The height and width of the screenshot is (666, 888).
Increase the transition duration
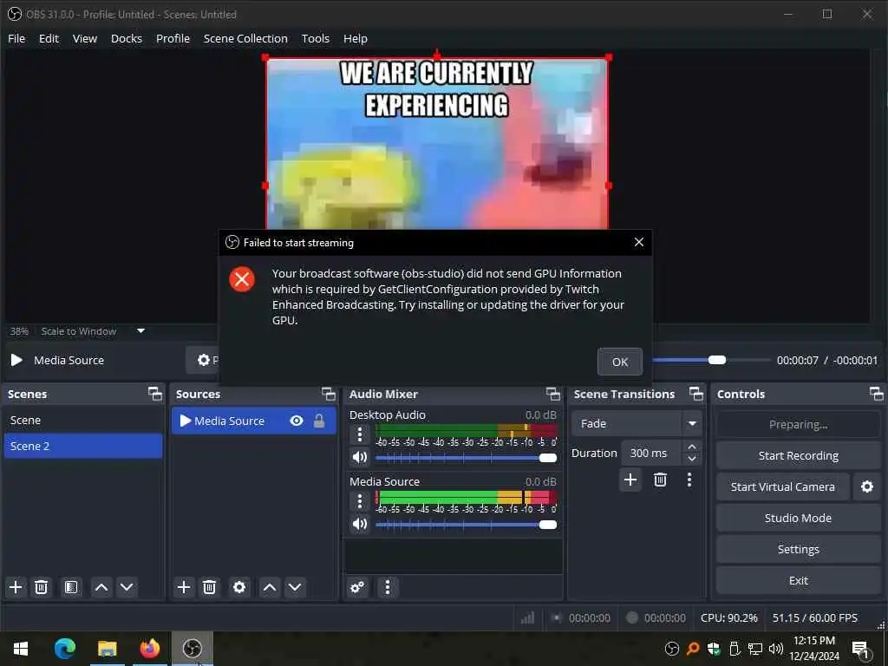(691, 447)
